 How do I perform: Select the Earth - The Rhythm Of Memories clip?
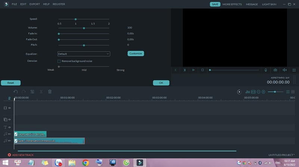pyautogui.click(x=49, y=141)
